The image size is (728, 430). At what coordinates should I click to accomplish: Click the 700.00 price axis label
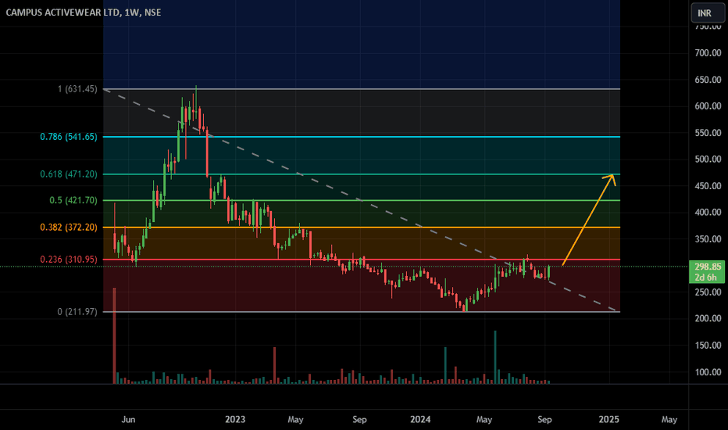click(708, 53)
